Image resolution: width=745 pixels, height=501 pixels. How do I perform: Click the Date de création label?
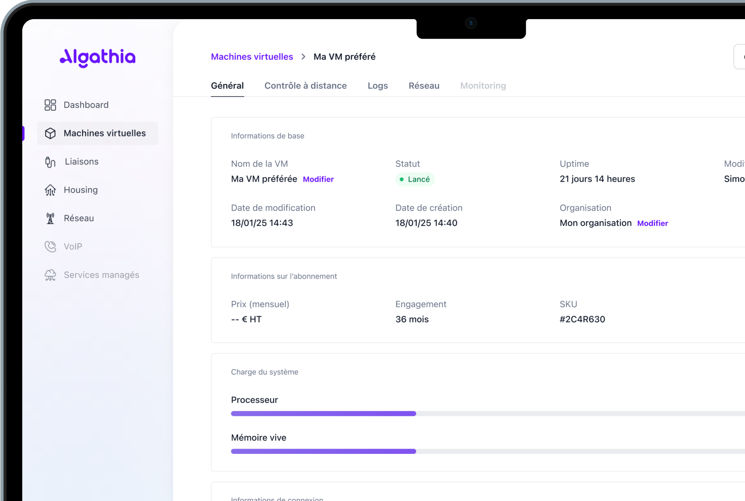tap(429, 208)
